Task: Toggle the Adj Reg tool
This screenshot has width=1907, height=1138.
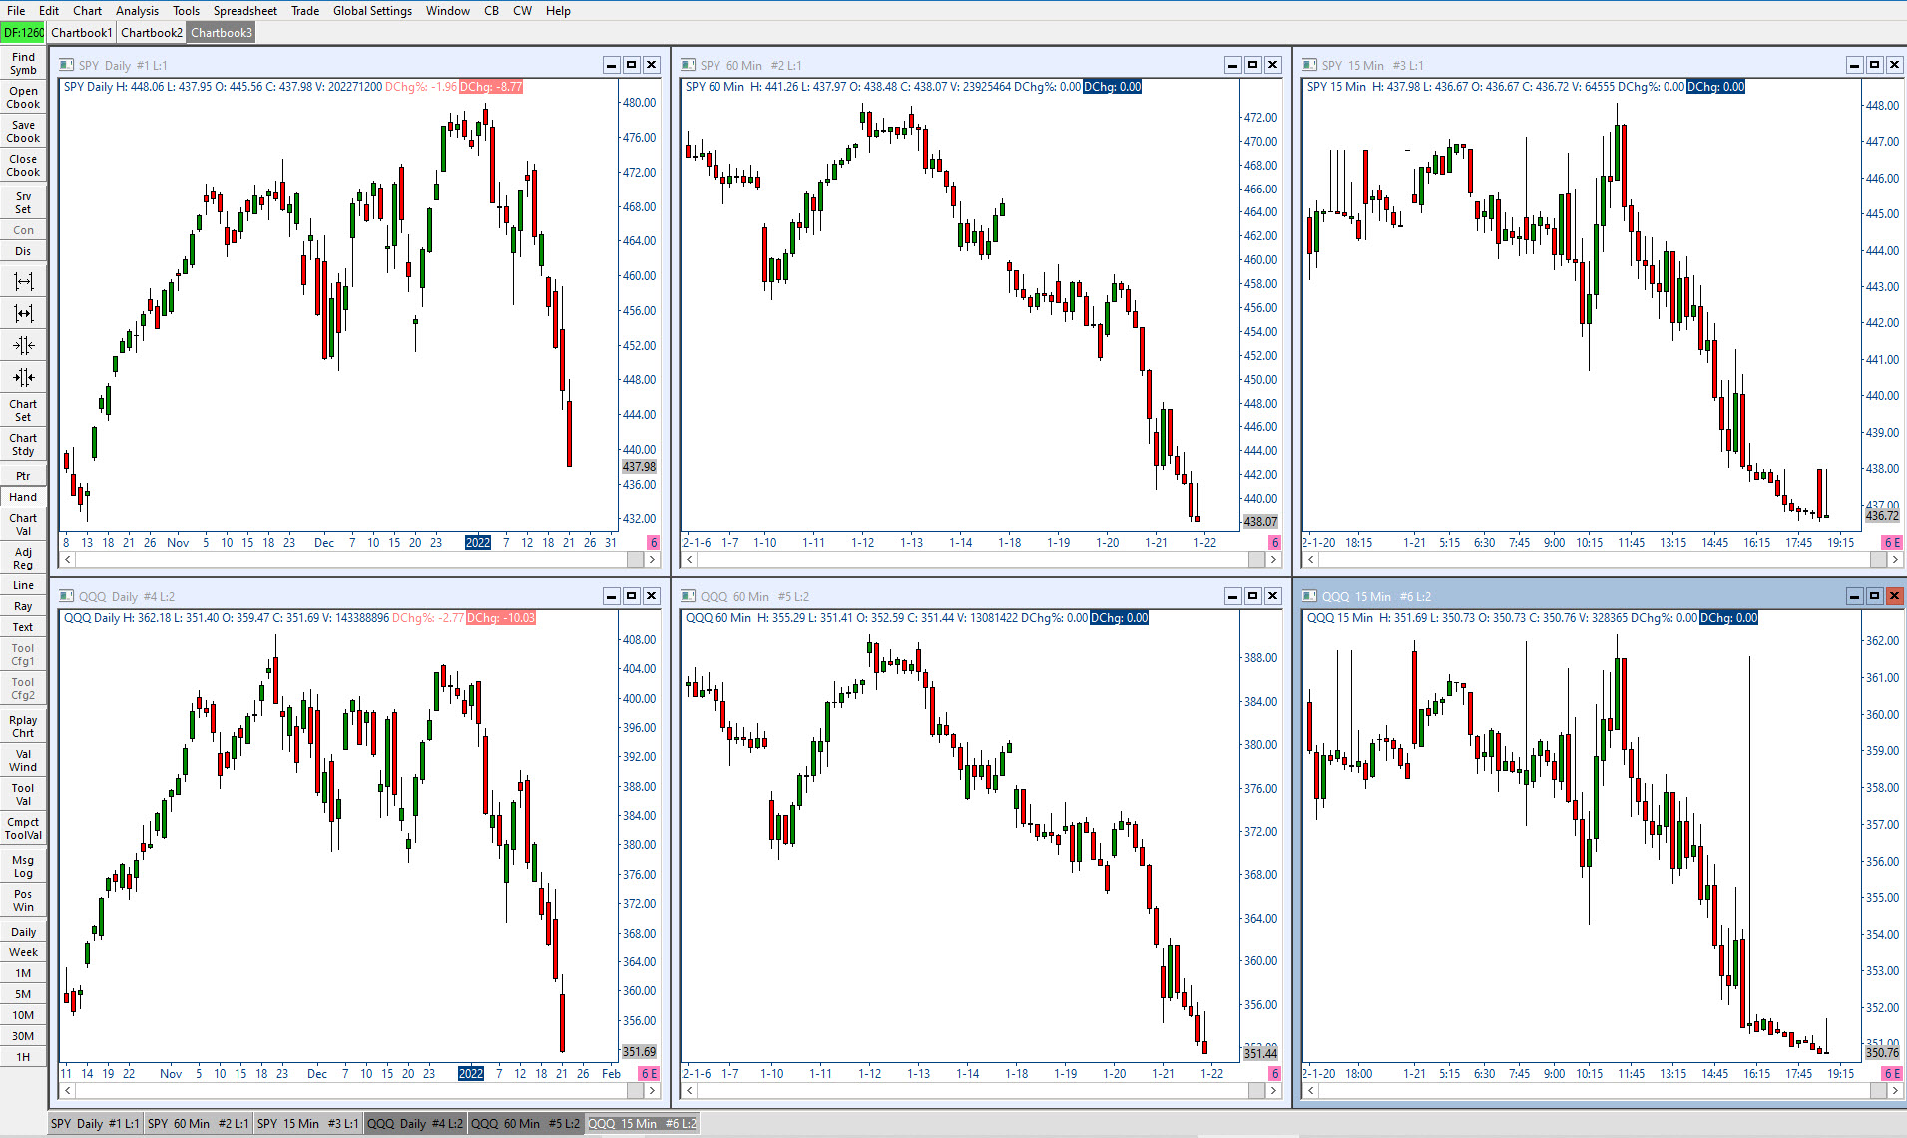Action: click(23, 558)
